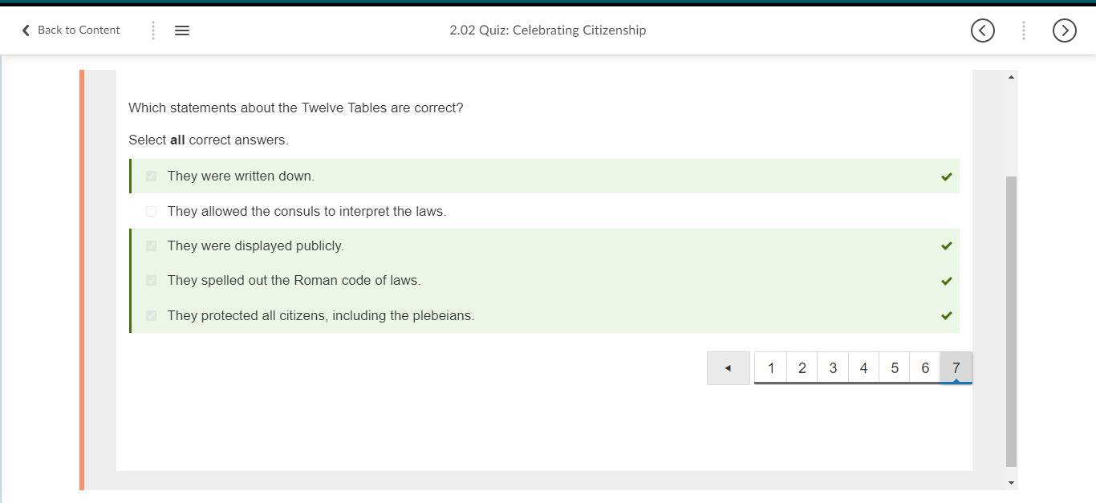
Task: Open the vertical dots beside the navigation arrows
Action: point(1024,30)
